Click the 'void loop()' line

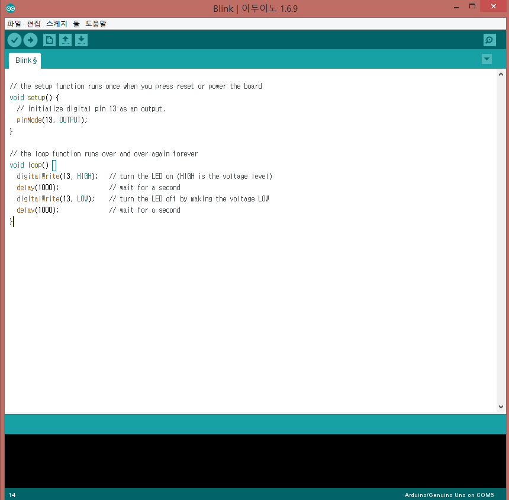click(x=29, y=165)
